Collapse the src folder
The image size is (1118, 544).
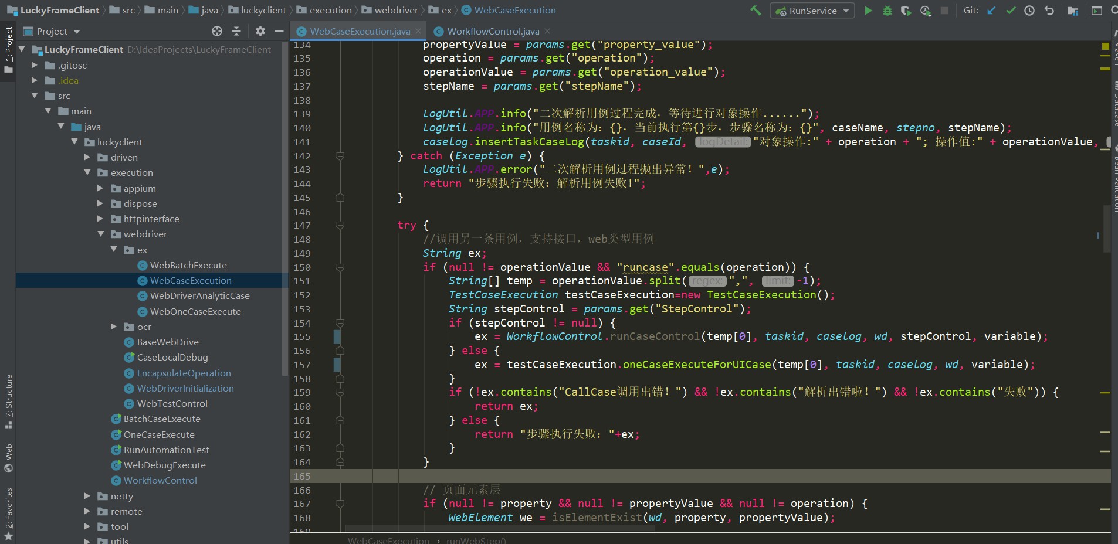[35, 96]
